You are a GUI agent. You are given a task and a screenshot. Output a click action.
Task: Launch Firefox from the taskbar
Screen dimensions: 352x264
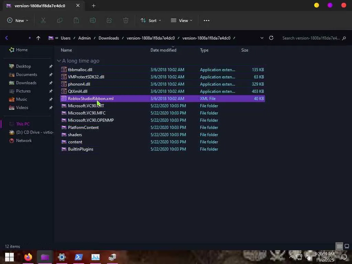coord(28,257)
